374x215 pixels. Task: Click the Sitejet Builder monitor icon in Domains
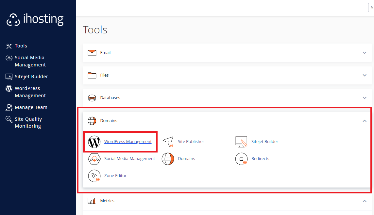[241, 142]
